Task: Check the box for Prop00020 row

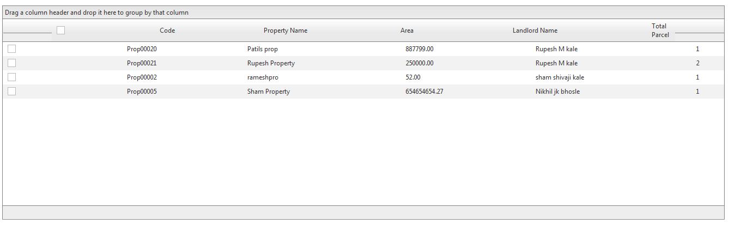Action: click(x=11, y=49)
